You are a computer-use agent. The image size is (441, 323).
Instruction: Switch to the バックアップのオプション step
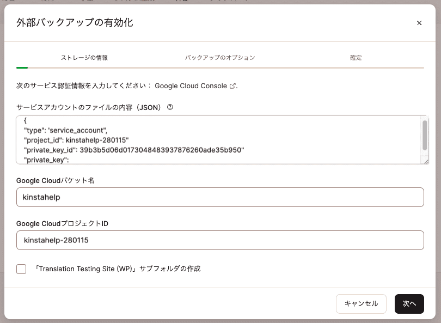pyautogui.click(x=219, y=57)
